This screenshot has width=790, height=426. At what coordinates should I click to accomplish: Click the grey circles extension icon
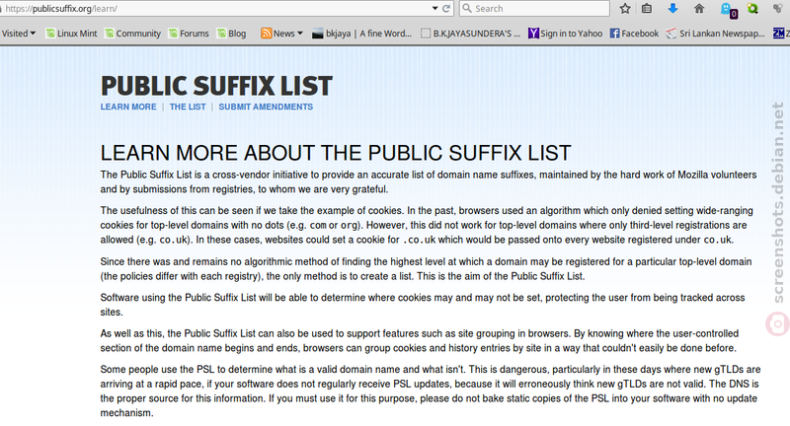click(x=779, y=9)
